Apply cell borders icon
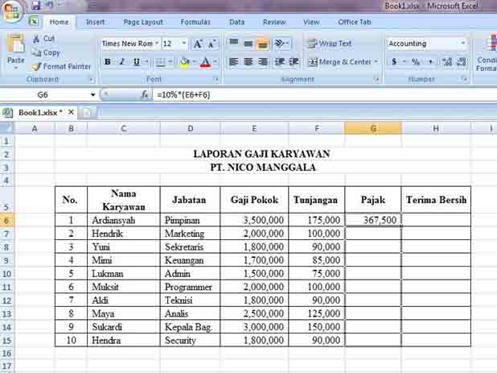 click(160, 62)
